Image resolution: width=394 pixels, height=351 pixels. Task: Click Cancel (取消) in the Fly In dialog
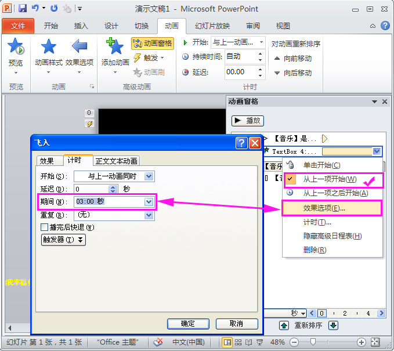coord(236,324)
